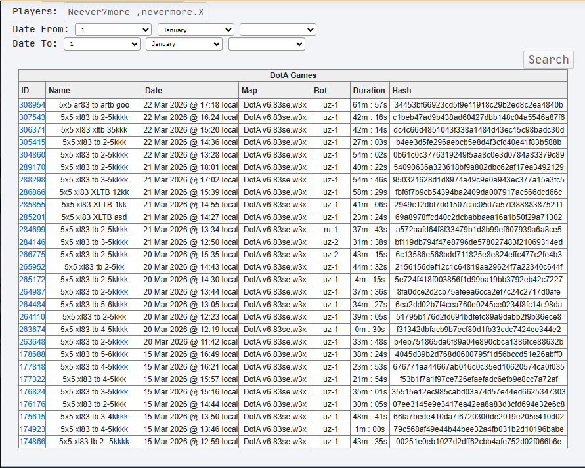This screenshot has width=585, height=468.
Task: Open the Date From year dropdown
Action: pyautogui.click(x=278, y=30)
